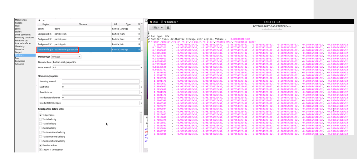Click the down arrow of monitor table scrollbar
This screenshot has height=159, width=357.
tap(142, 51)
